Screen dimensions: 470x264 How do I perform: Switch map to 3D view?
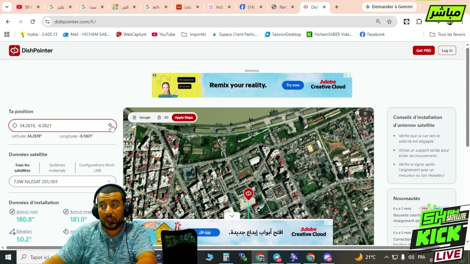coord(163,117)
